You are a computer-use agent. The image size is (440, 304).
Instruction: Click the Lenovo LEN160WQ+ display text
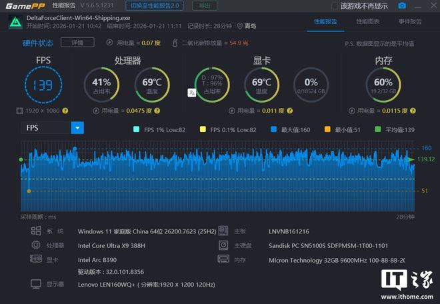coord(147,285)
